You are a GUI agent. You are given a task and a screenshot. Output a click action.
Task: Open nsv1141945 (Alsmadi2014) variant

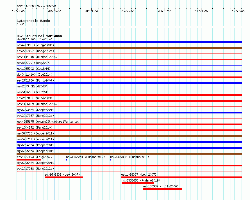pos(37,57)
